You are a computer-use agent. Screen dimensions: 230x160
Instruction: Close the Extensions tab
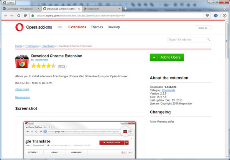tap(119, 9)
